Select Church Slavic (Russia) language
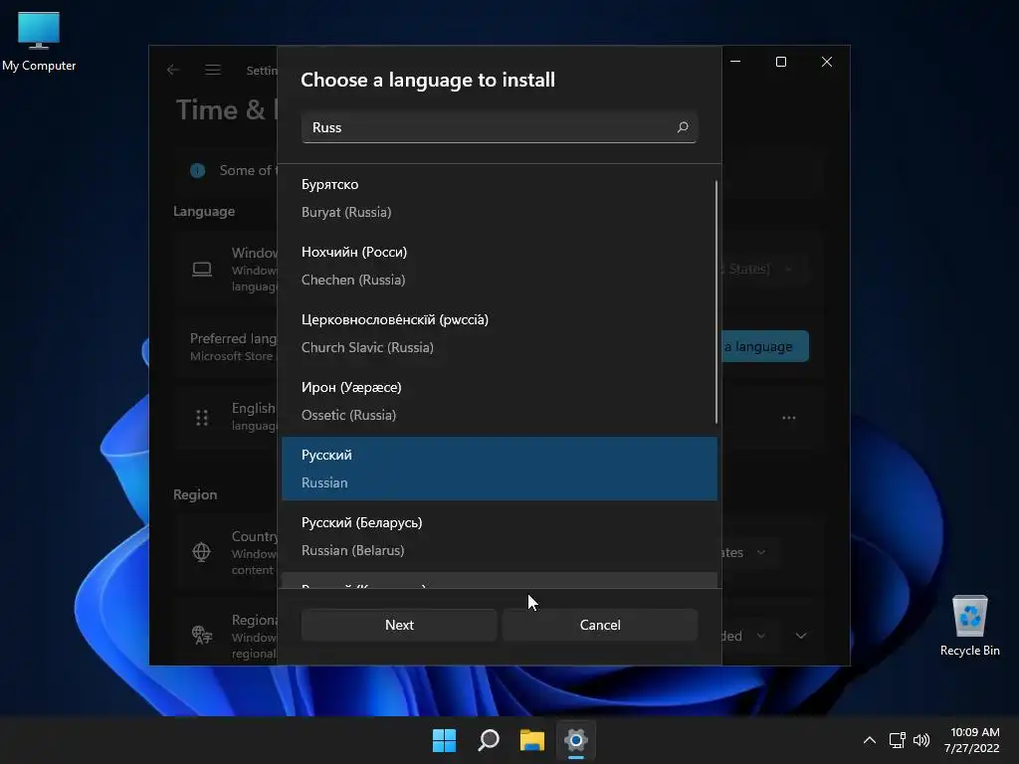1019x764 pixels. point(500,333)
